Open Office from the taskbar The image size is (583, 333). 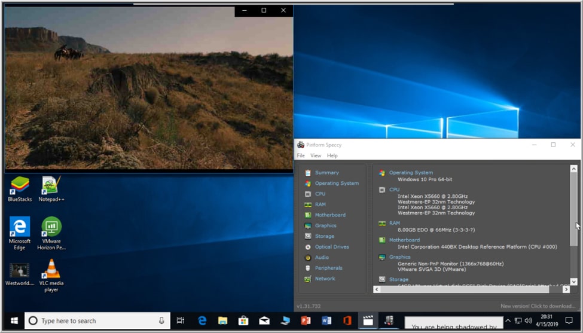pyautogui.click(x=347, y=320)
